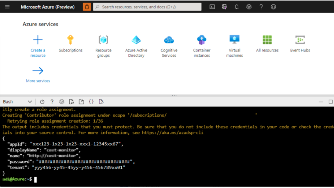Open portal settings gear in the header
This screenshot has width=334, height=188.
(249, 7)
